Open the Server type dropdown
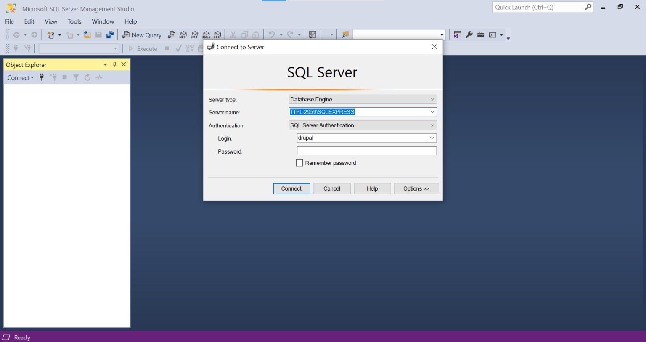The width and height of the screenshot is (646, 342). [x=432, y=99]
